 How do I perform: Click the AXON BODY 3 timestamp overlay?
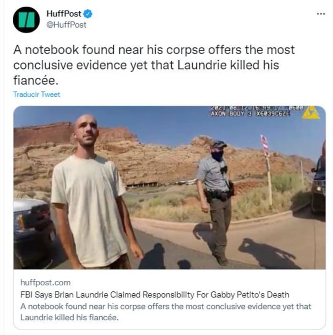(x=256, y=112)
